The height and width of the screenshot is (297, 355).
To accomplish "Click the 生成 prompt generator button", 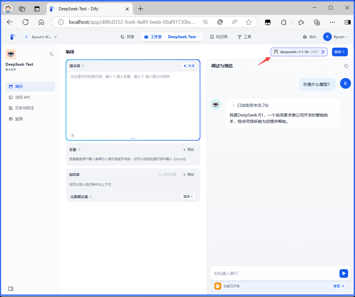I will (189, 66).
